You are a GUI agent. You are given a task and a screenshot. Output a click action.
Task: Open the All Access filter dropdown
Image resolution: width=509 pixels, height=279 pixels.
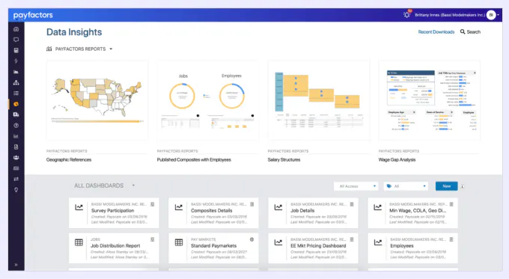click(356, 186)
